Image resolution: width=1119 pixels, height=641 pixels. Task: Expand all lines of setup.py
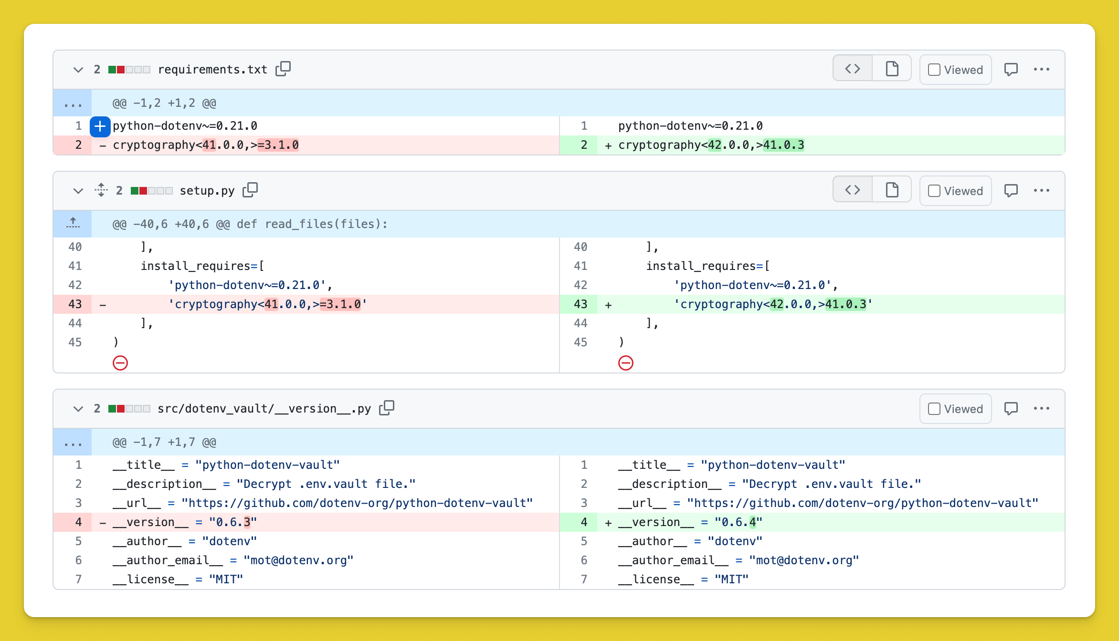(x=101, y=190)
